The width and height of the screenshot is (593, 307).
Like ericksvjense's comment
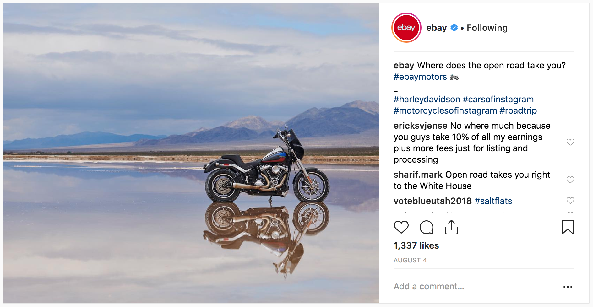coord(570,142)
